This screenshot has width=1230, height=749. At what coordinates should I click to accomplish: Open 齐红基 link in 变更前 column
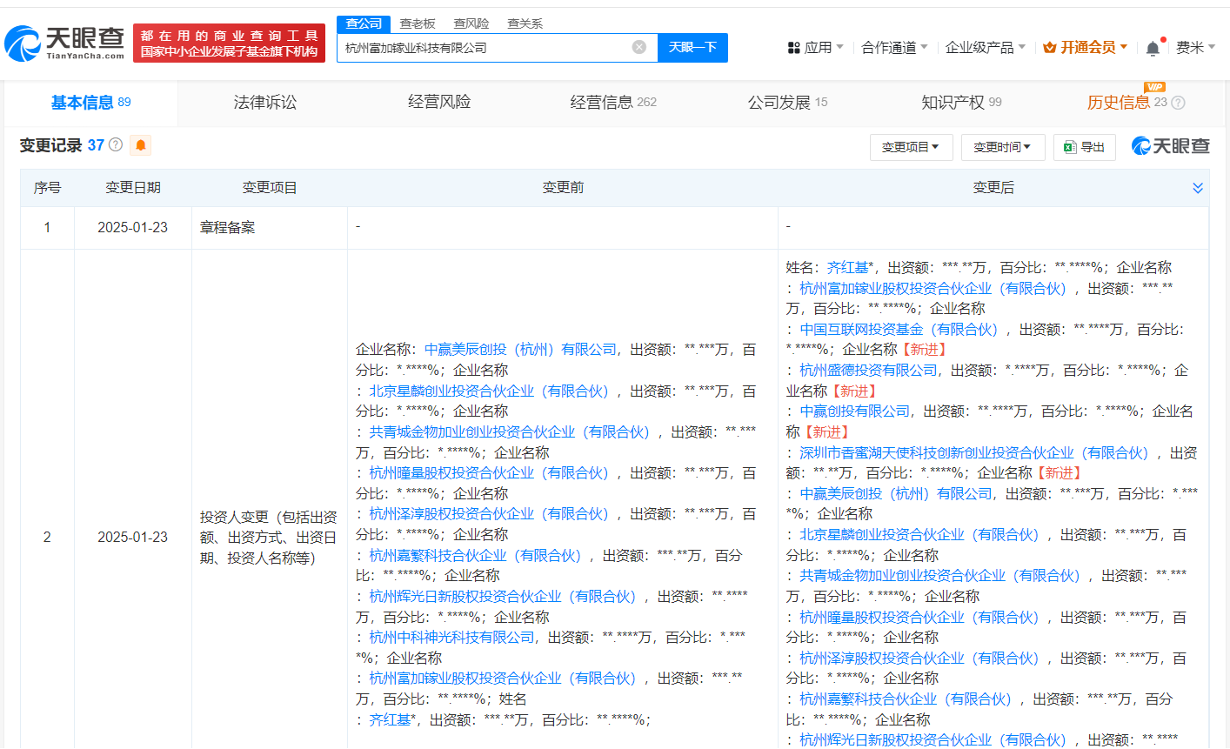(390, 720)
